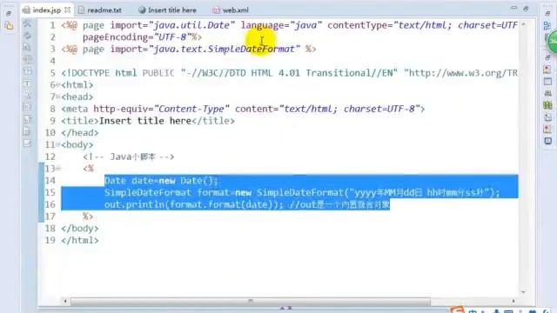Viewport: 557px width, 313px height.
Task: Click the <meta http-equiv line 8
Action: click(x=243, y=109)
